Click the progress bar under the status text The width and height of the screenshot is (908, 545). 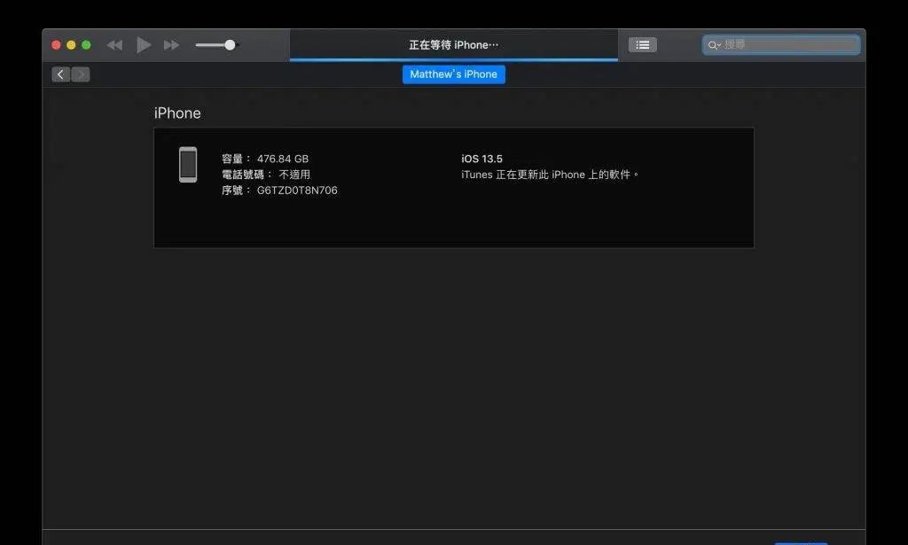(x=453, y=57)
